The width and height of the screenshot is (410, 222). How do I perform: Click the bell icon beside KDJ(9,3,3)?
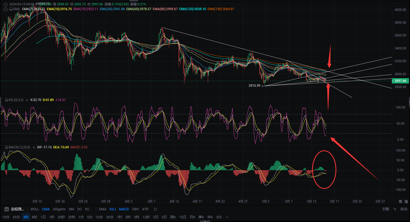click(7, 100)
